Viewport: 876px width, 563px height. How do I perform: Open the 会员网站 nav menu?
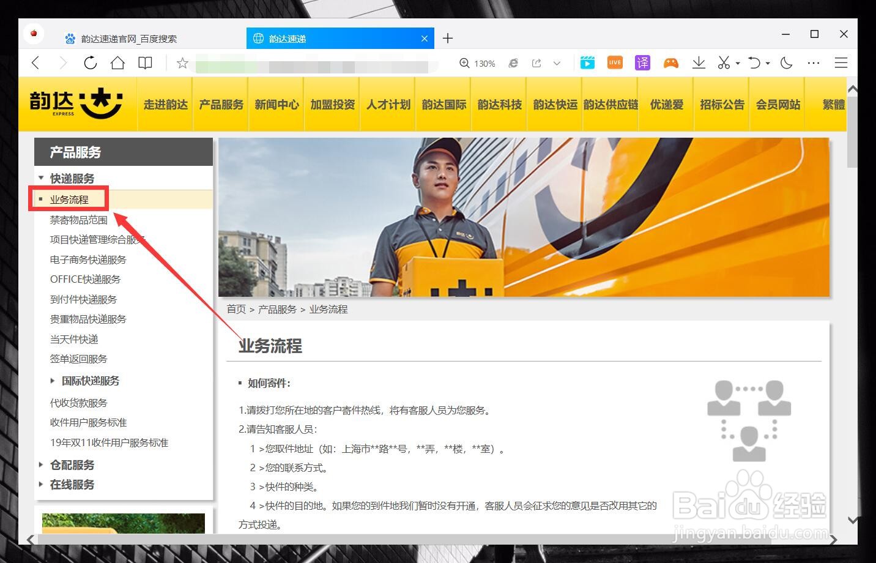tap(778, 105)
